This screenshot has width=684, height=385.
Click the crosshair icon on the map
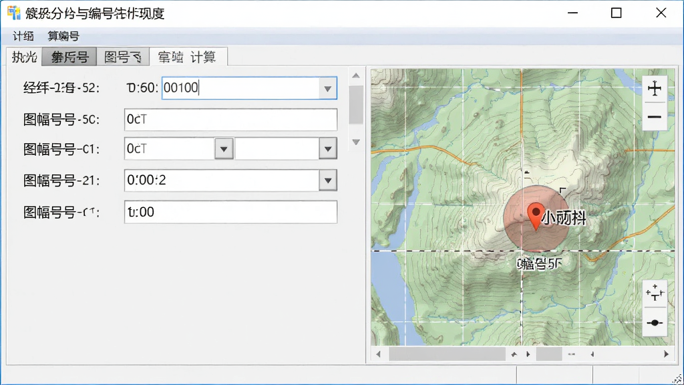point(655,293)
